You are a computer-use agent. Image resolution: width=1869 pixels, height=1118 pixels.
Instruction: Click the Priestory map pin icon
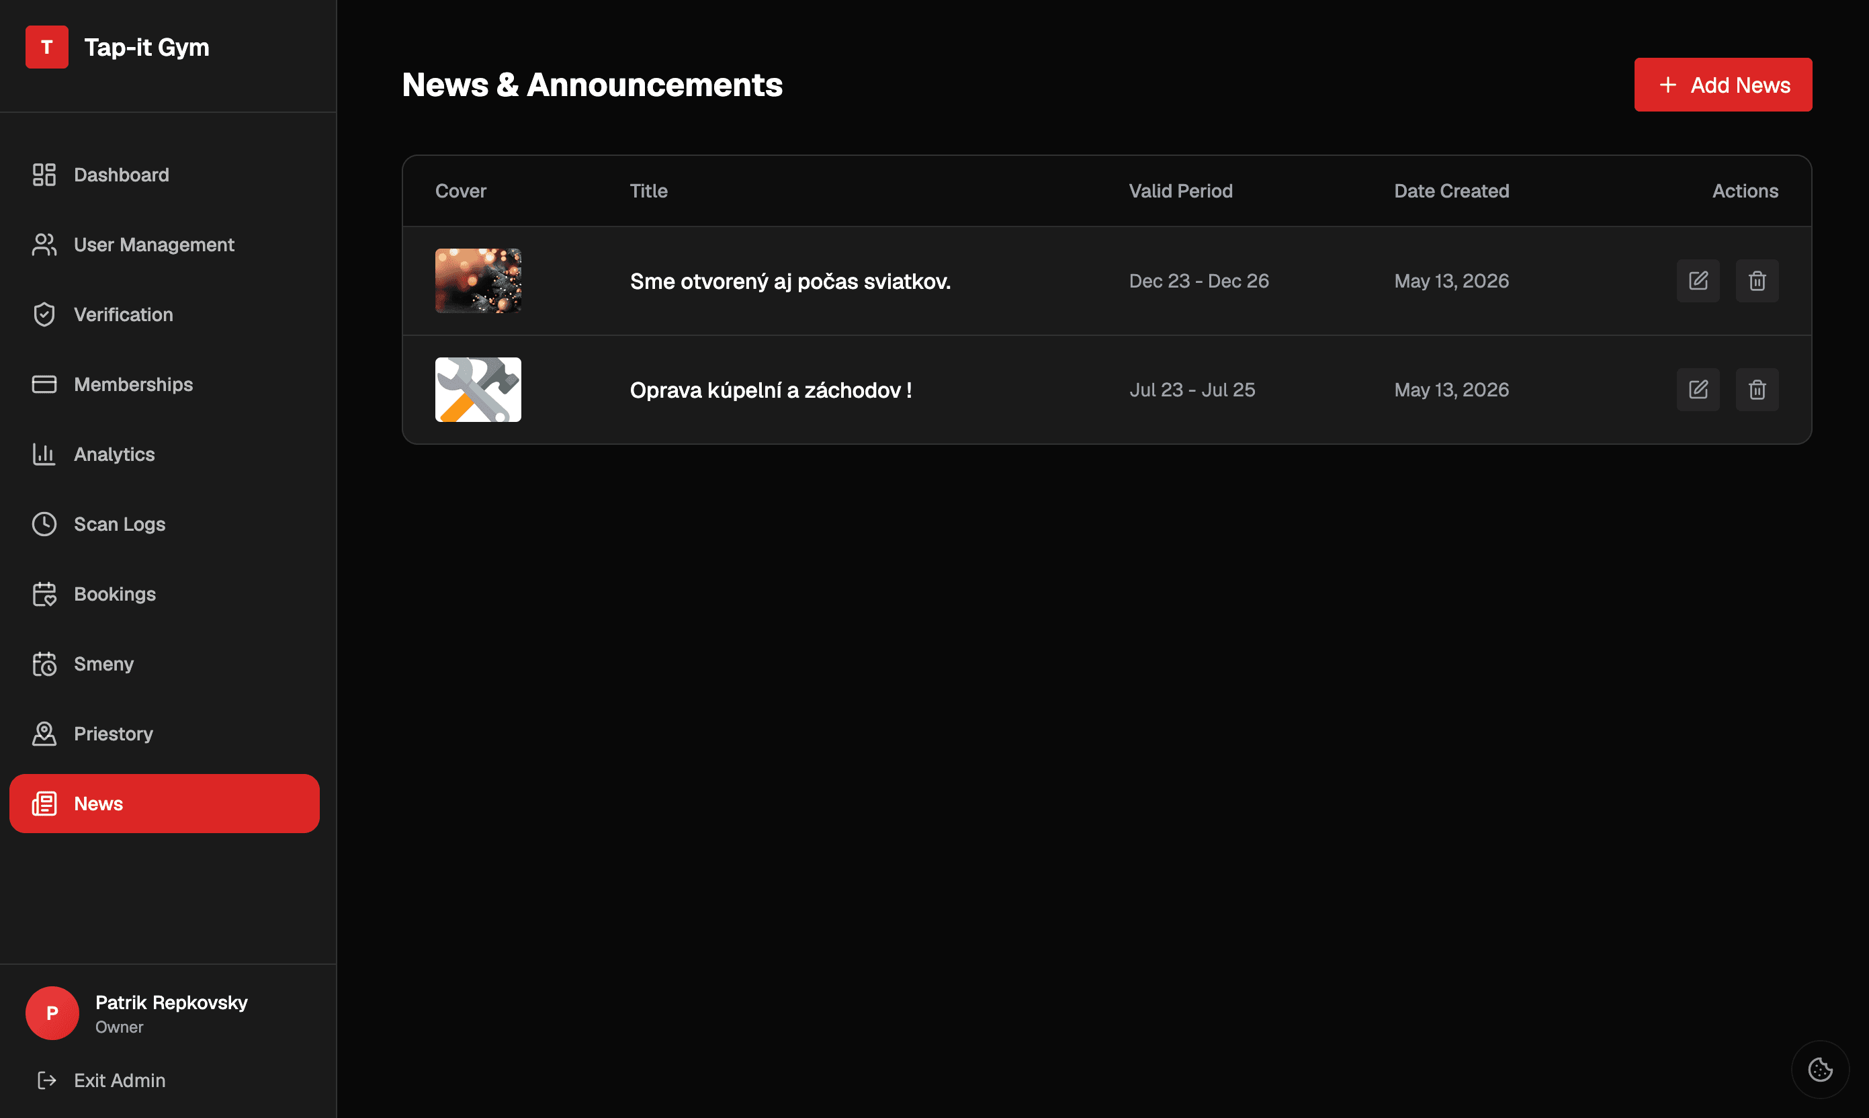pyautogui.click(x=44, y=734)
